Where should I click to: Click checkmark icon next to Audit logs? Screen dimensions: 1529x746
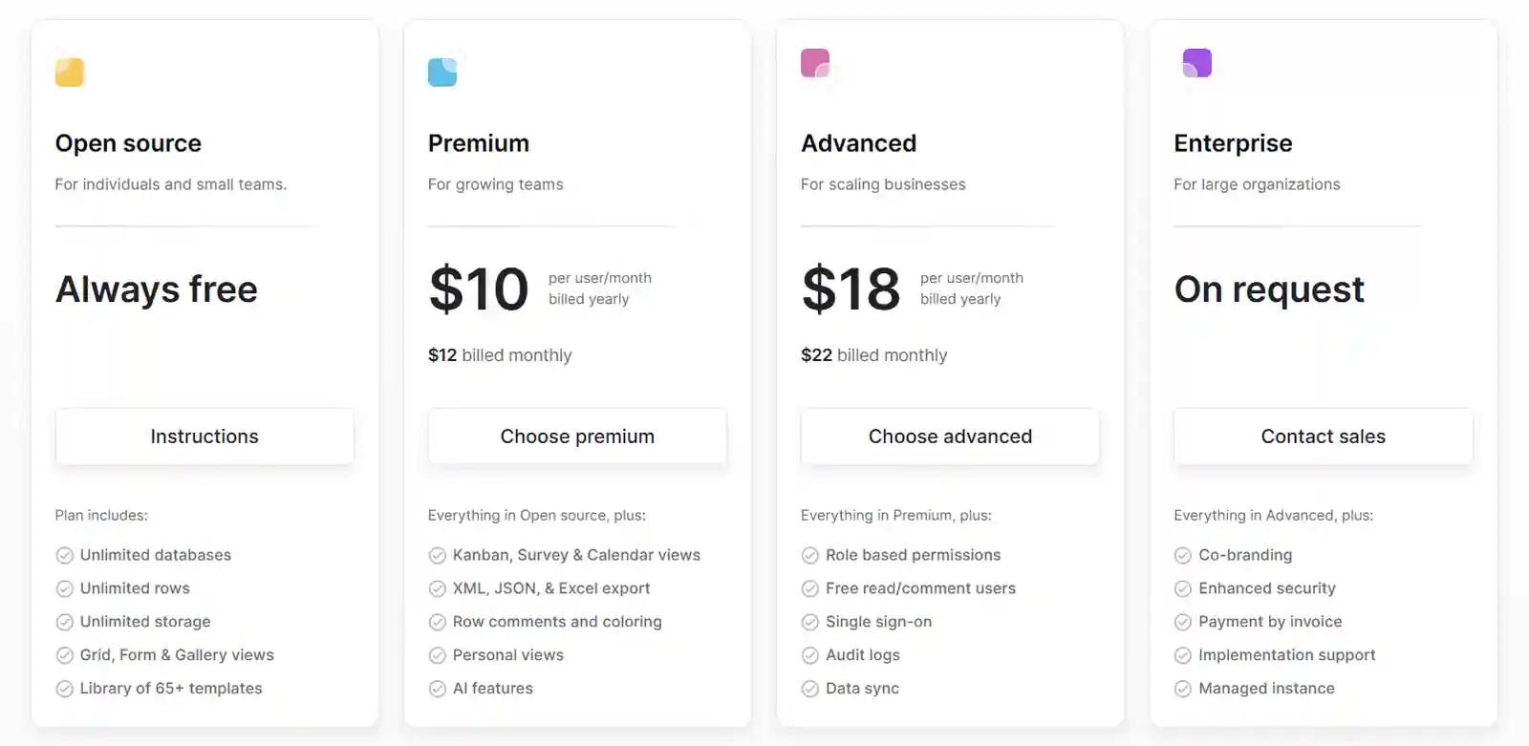point(810,655)
